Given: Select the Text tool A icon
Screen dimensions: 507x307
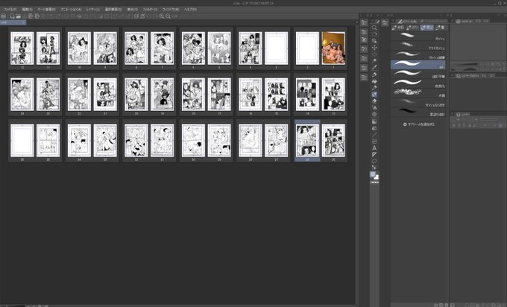Looking at the screenshot, I should point(374,148).
